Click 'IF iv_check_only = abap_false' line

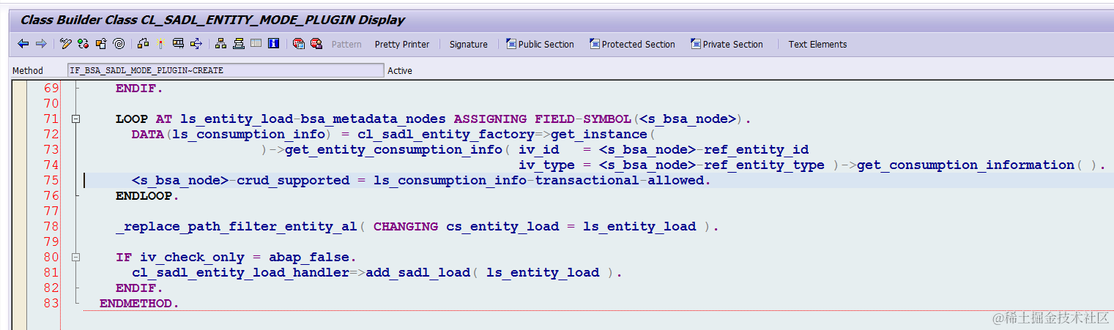[237, 257]
